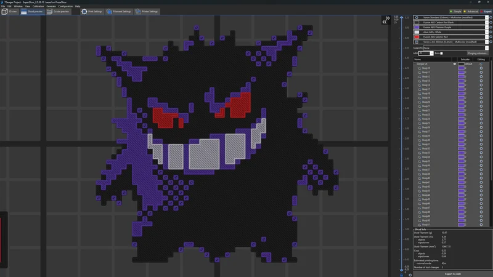The height and width of the screenshot is (277, 493).
Task: Click the purple filament color swatch
Action: (x=417, y=27)
